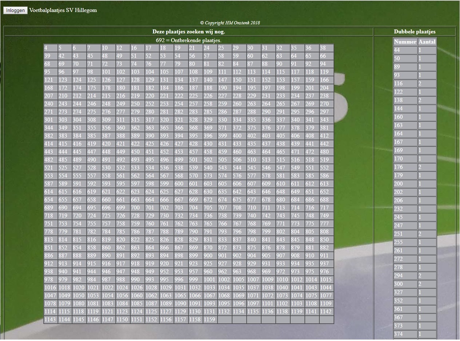The width and height of the screenshot is (460, 341).
Task: Click the Dubbele plaatjes column header
Action: (415, 32)
